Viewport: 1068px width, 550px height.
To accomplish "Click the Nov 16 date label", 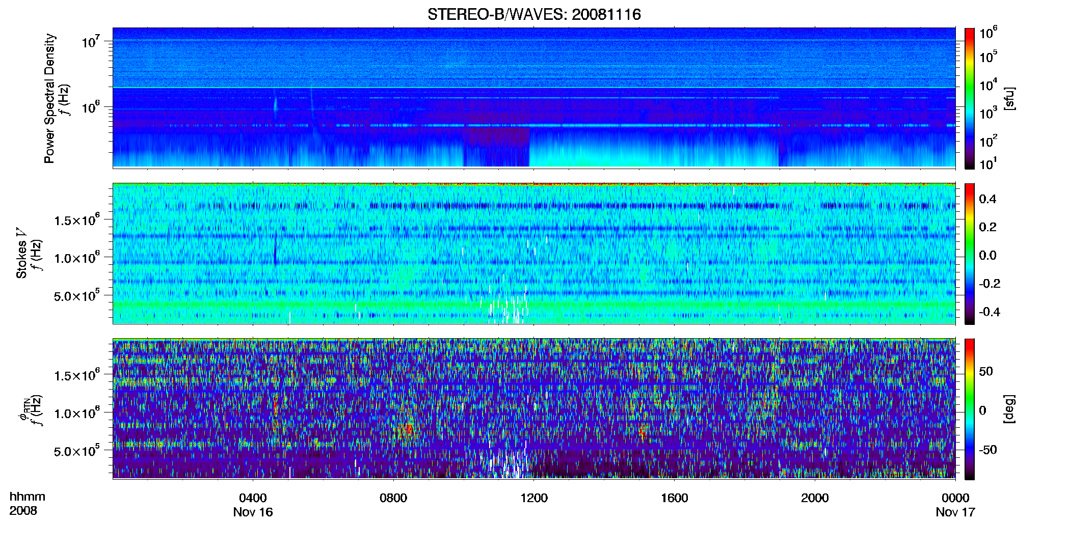I will tap(253, 512).
